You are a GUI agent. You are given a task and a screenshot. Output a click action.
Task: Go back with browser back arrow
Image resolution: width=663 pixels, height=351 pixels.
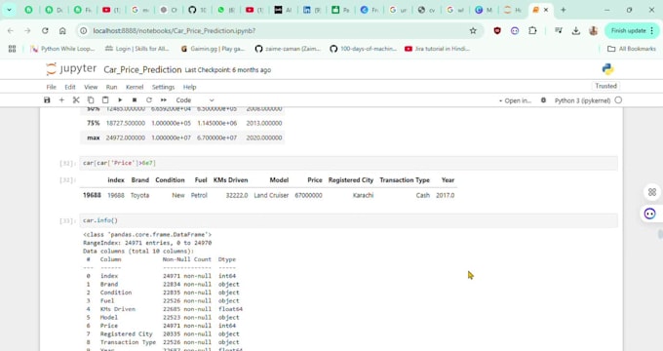(11, 31)
